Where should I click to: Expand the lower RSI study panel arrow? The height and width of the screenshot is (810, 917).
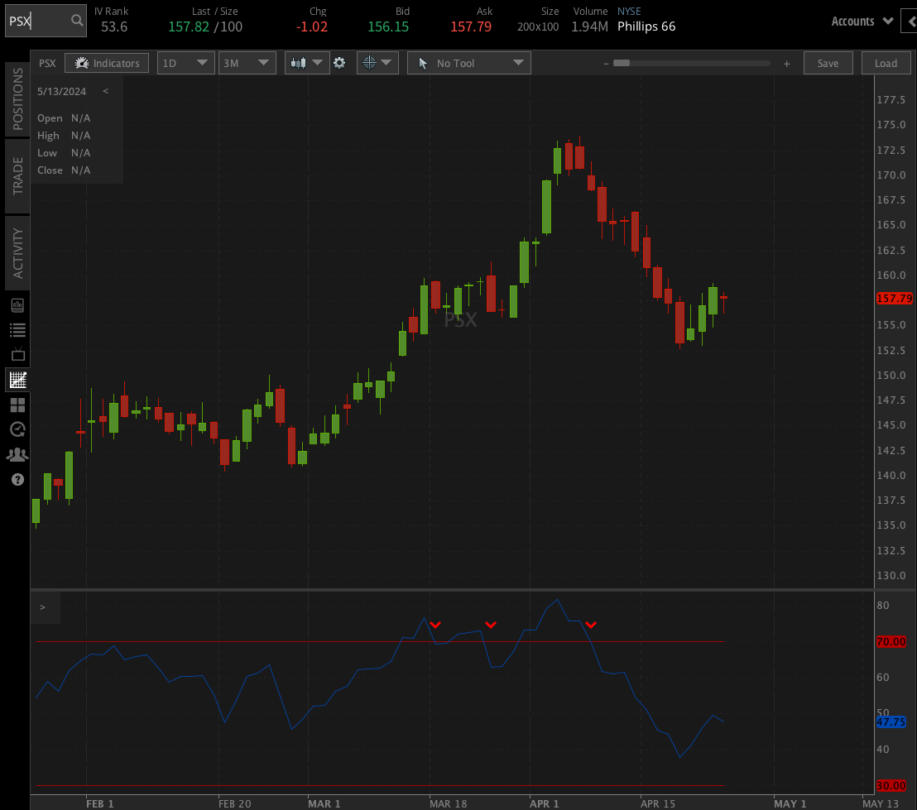[x=42, y=607]
